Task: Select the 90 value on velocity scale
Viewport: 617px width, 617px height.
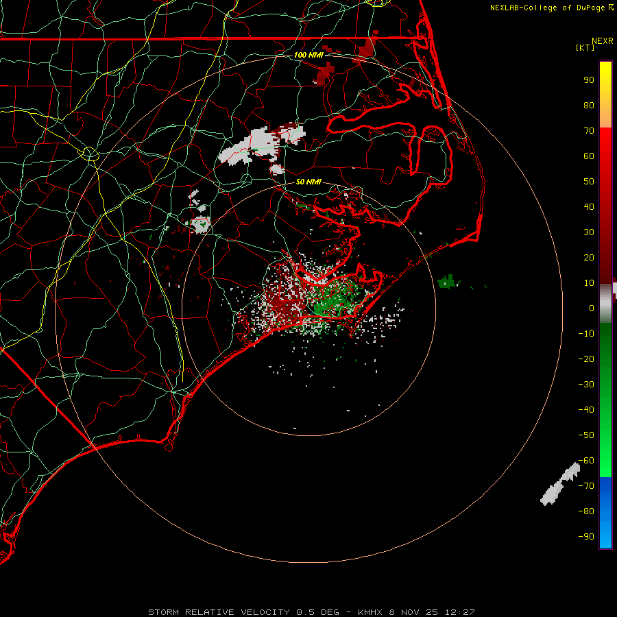Action: click(x=589, y=80)
